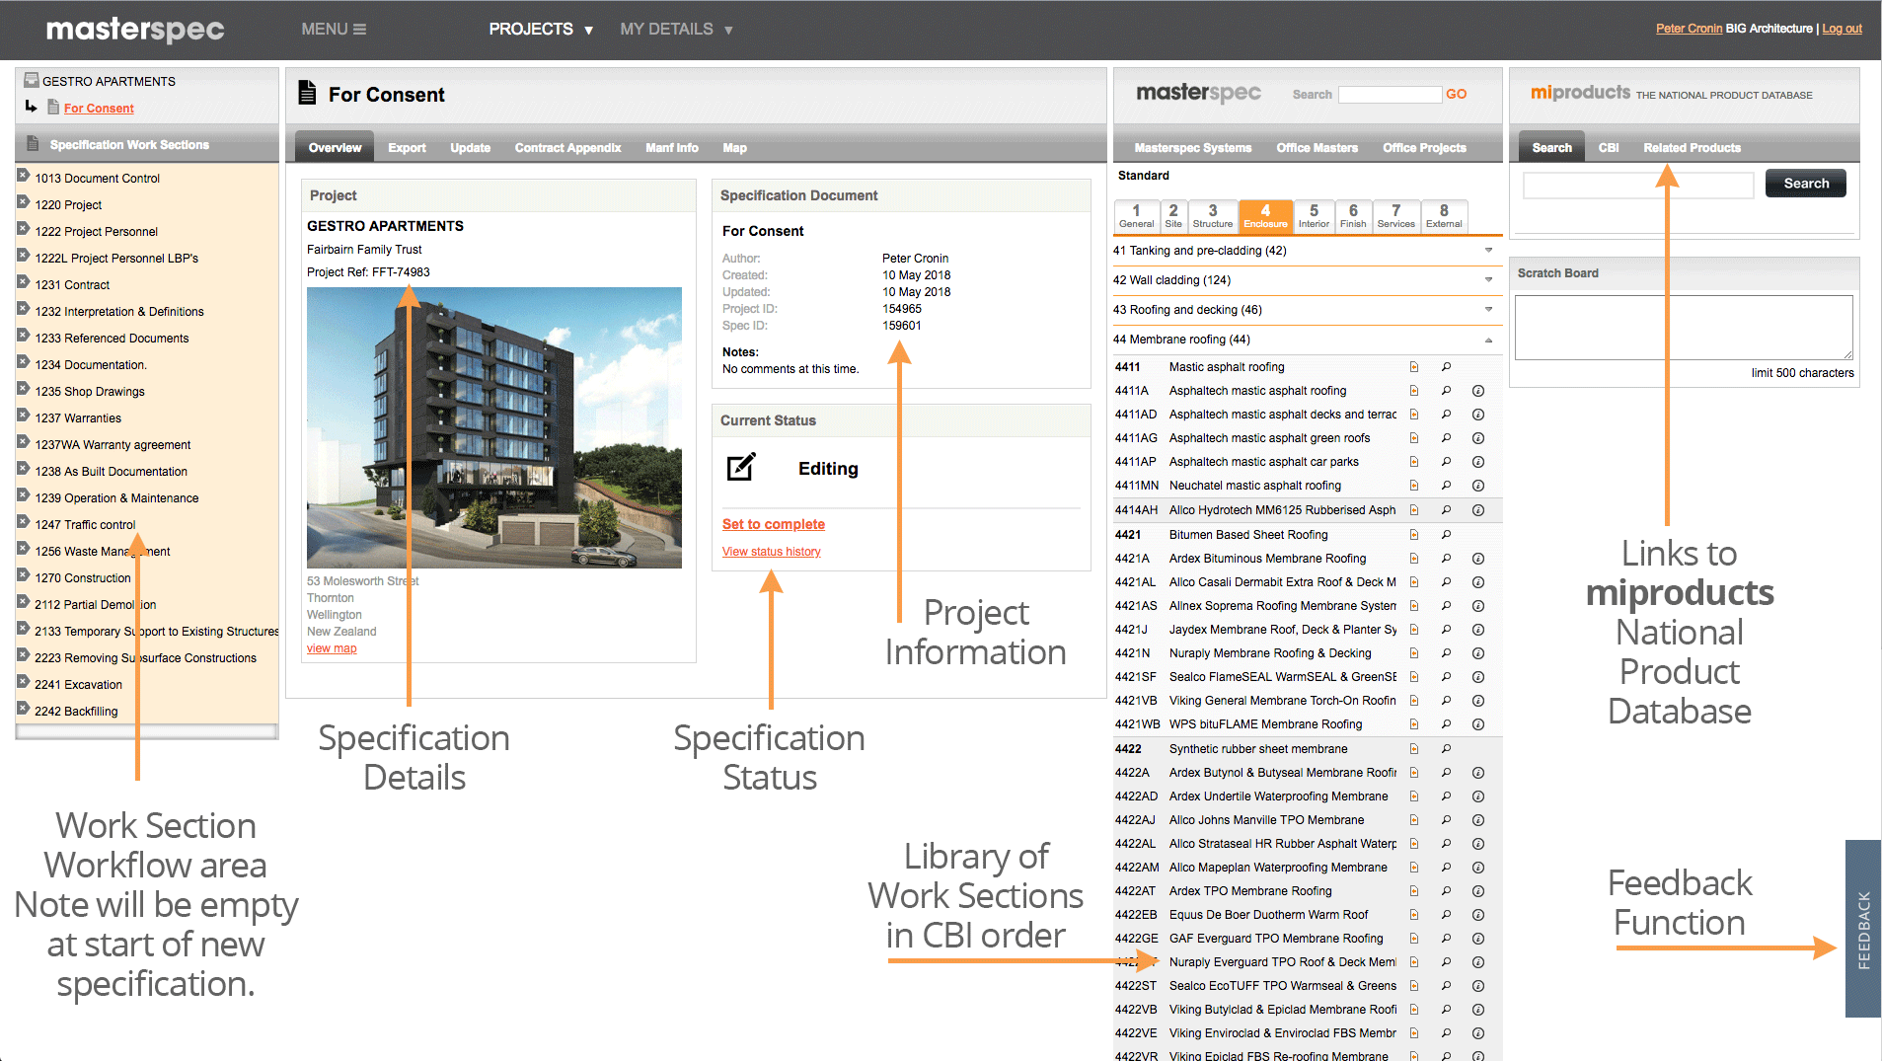Select the 5 Interior category tab

[x=1313, y=215]
